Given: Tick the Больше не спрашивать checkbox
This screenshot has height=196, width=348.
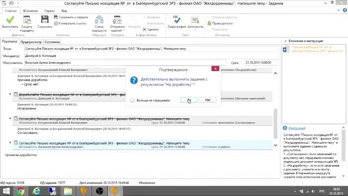Looking at the screenshot, I should click(133, 100).
